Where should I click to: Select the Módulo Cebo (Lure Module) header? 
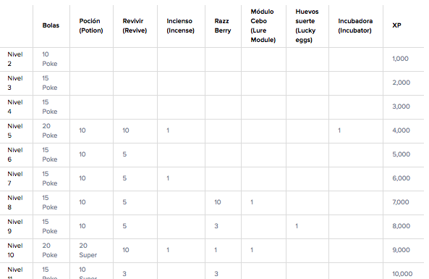click(x=263, y=26)
